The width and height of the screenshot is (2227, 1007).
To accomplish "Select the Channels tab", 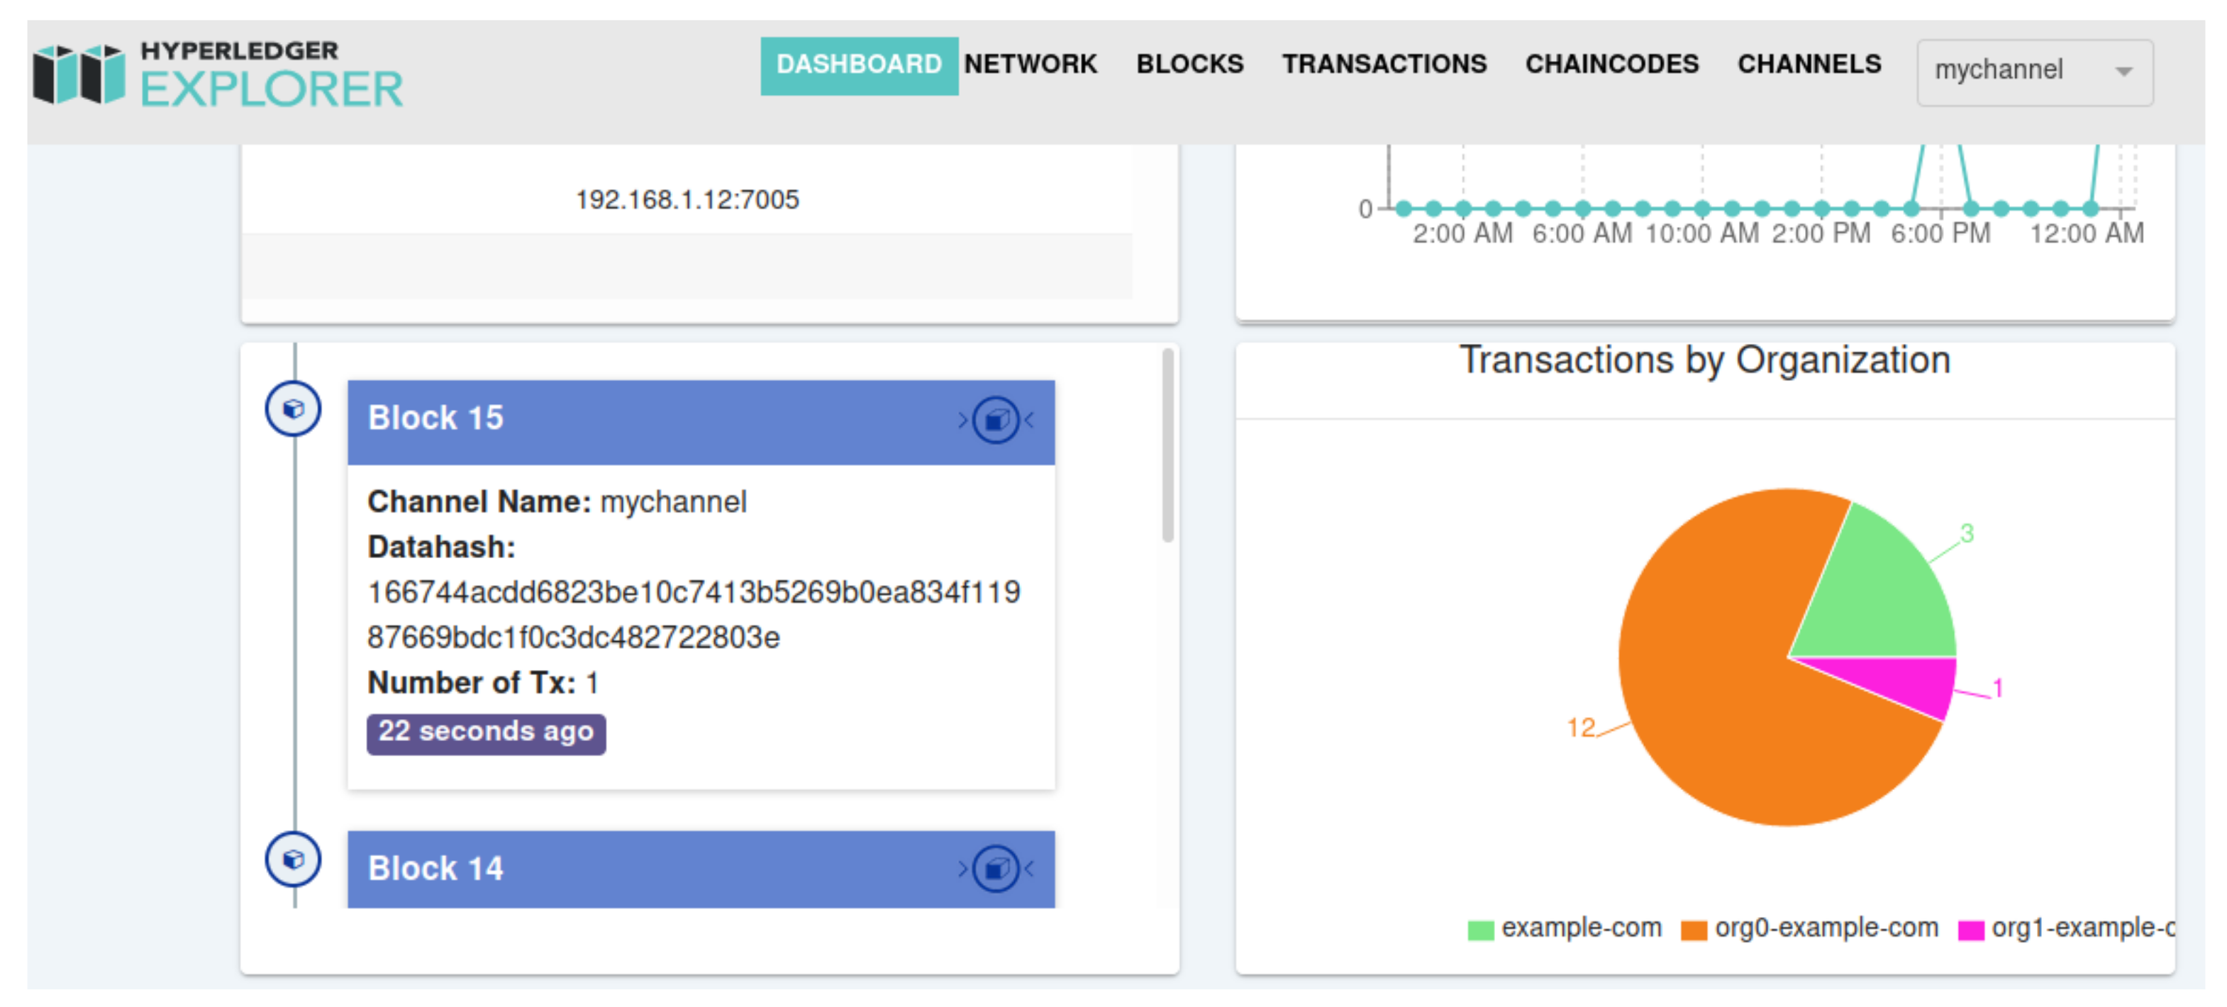I will tap(1809, 64).
